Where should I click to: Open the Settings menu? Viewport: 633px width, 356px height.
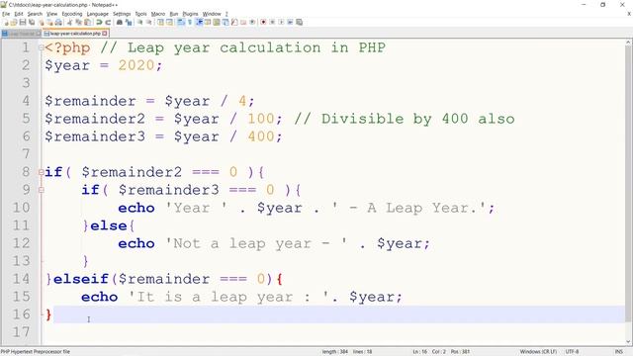point(122,14)
